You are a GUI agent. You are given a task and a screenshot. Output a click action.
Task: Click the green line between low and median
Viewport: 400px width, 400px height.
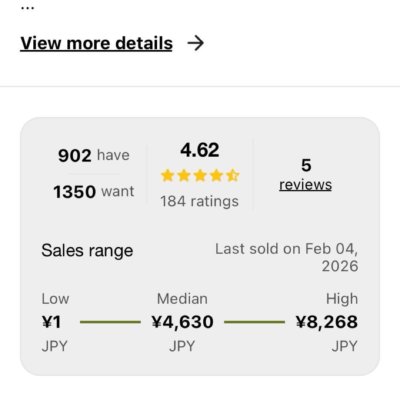point(110,322)
